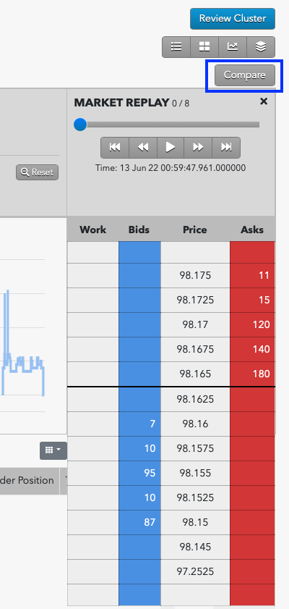Reset the chart zoom

coord(37,172)
